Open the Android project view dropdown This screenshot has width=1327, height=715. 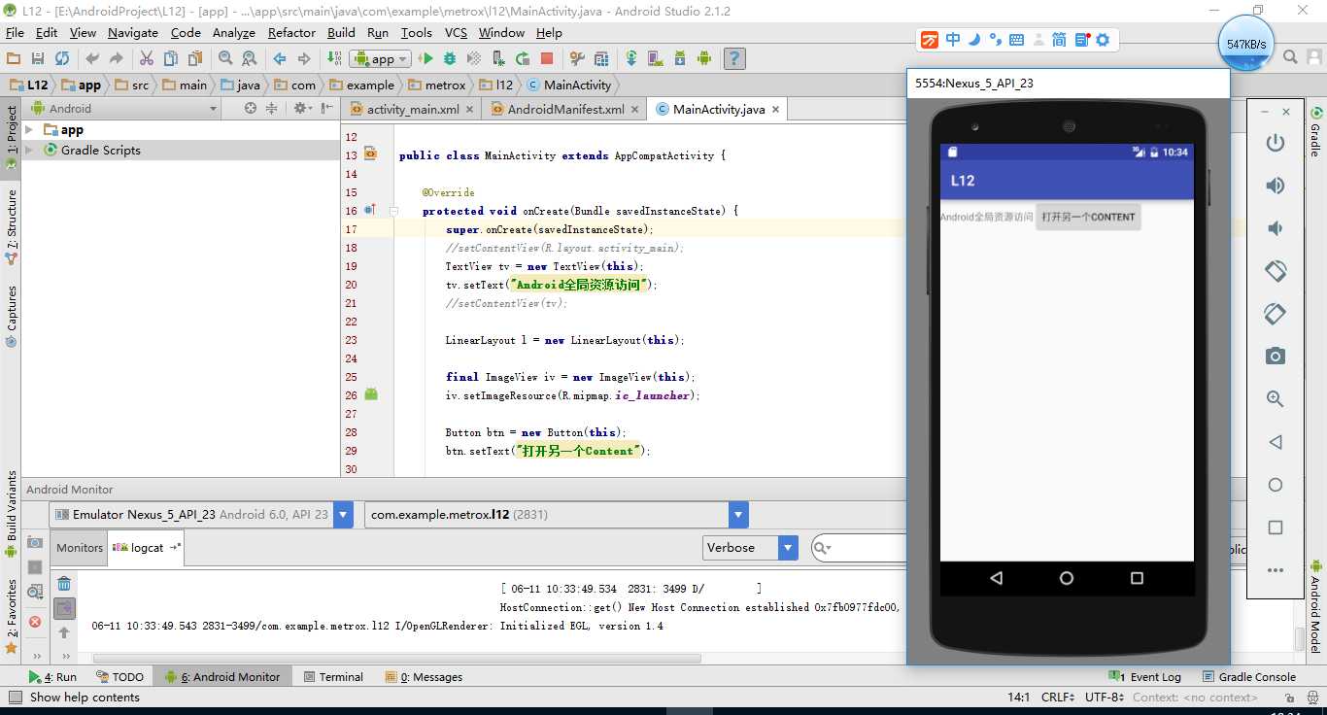coord(127,109)
